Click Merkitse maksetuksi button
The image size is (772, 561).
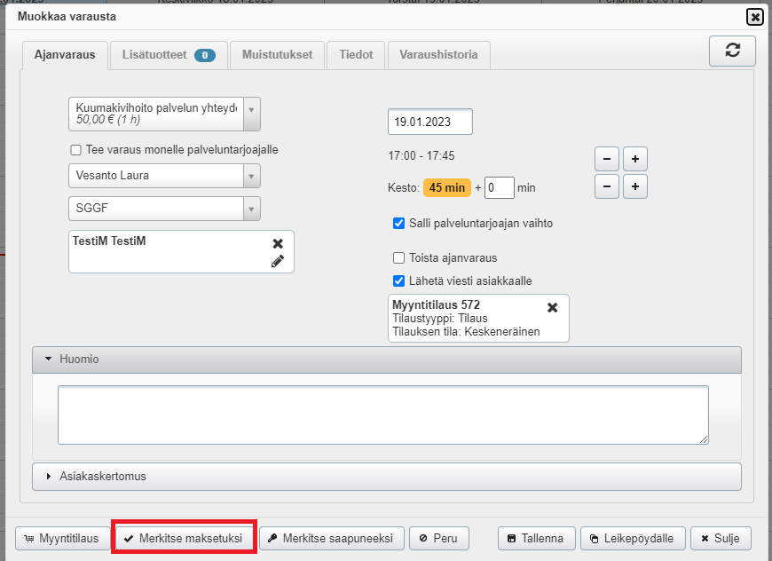pyautogui.click(x=184, y=538)
